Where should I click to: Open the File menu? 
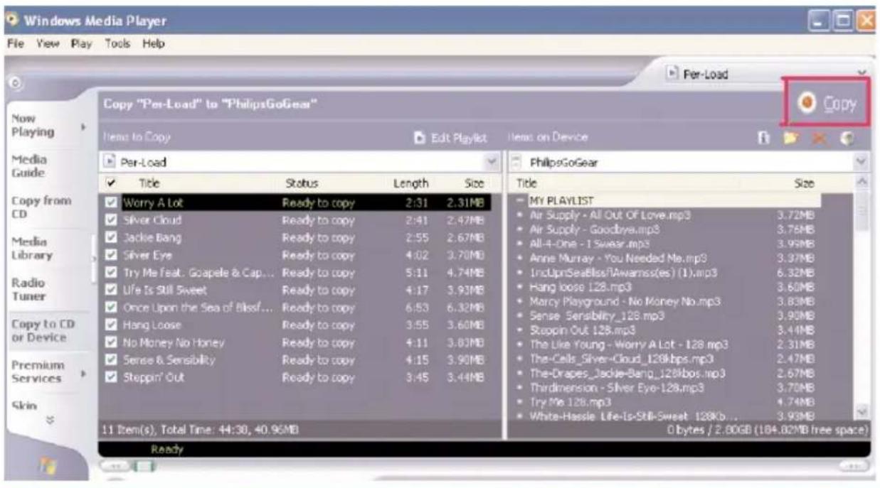(16, 44)
